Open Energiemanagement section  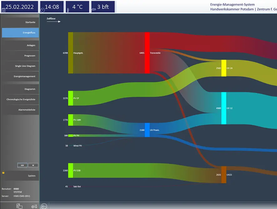(x=21, y=76)
